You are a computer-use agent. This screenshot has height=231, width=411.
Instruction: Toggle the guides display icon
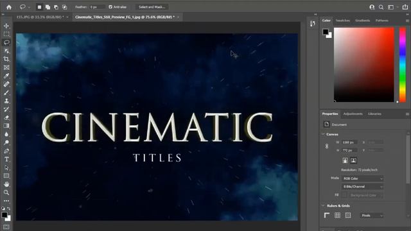click(348, 216)
